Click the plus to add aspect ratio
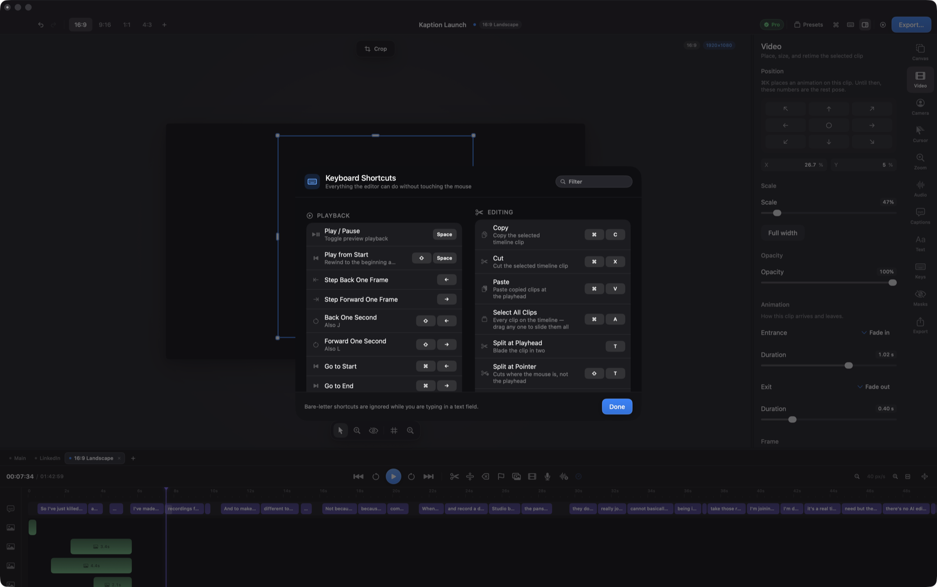 tap(164, 24)
